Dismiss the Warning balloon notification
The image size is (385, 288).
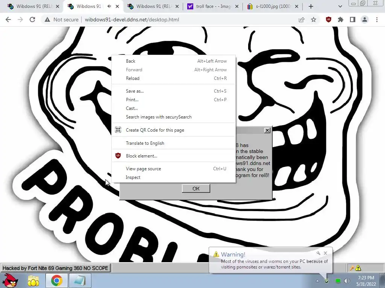(x=325, y=253)
